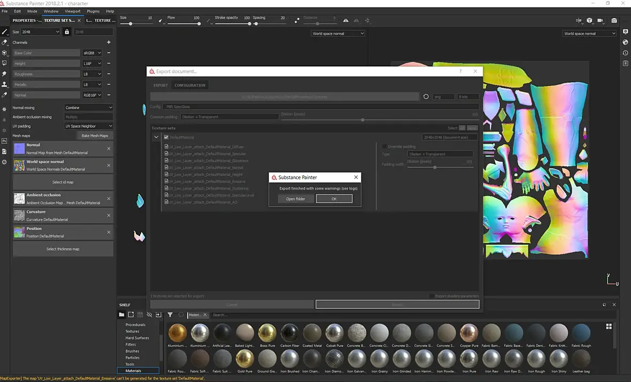Open Base Color sRGB8 format dropdown
Viewport: 631px width, 382px height.
tap(92, 53)
